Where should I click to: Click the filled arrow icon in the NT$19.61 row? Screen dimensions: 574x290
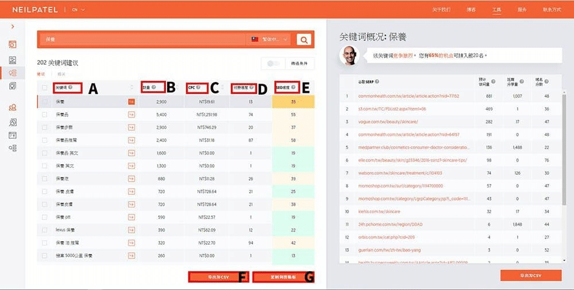click(x=131, y=101)
